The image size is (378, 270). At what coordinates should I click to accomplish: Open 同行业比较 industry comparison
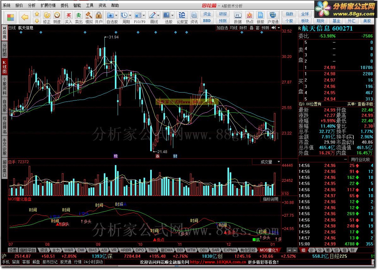(x=360, y=159)
